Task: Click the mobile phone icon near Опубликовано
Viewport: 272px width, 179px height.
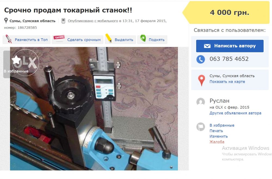Action: click(x=63, y=21)
